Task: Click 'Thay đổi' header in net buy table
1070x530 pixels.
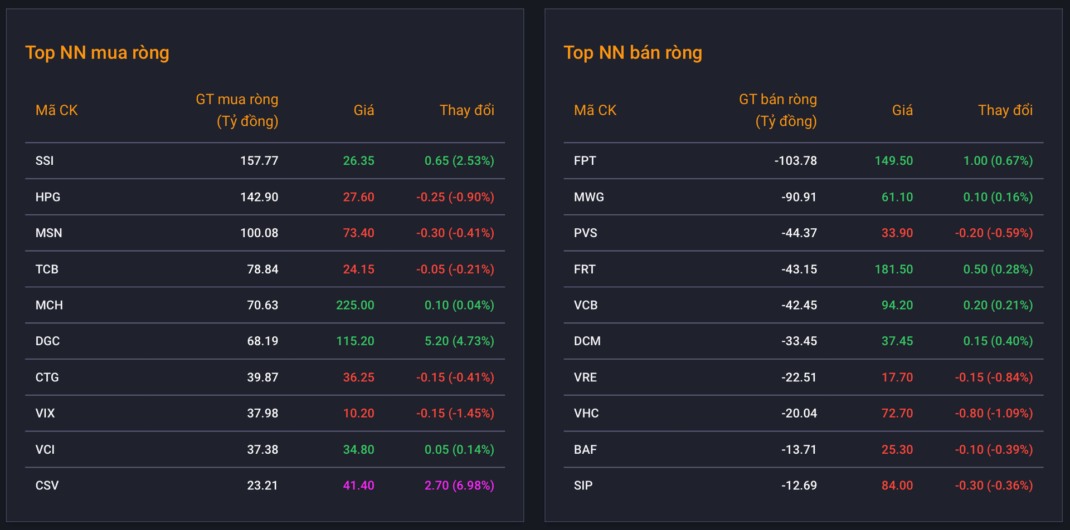Action: (x=467, y=110)
